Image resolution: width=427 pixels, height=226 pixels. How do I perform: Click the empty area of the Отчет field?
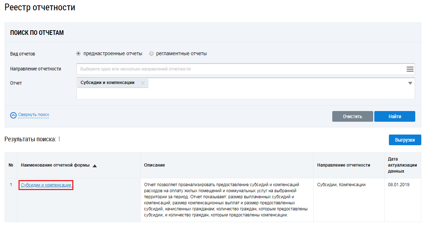[x=246, y=93]
